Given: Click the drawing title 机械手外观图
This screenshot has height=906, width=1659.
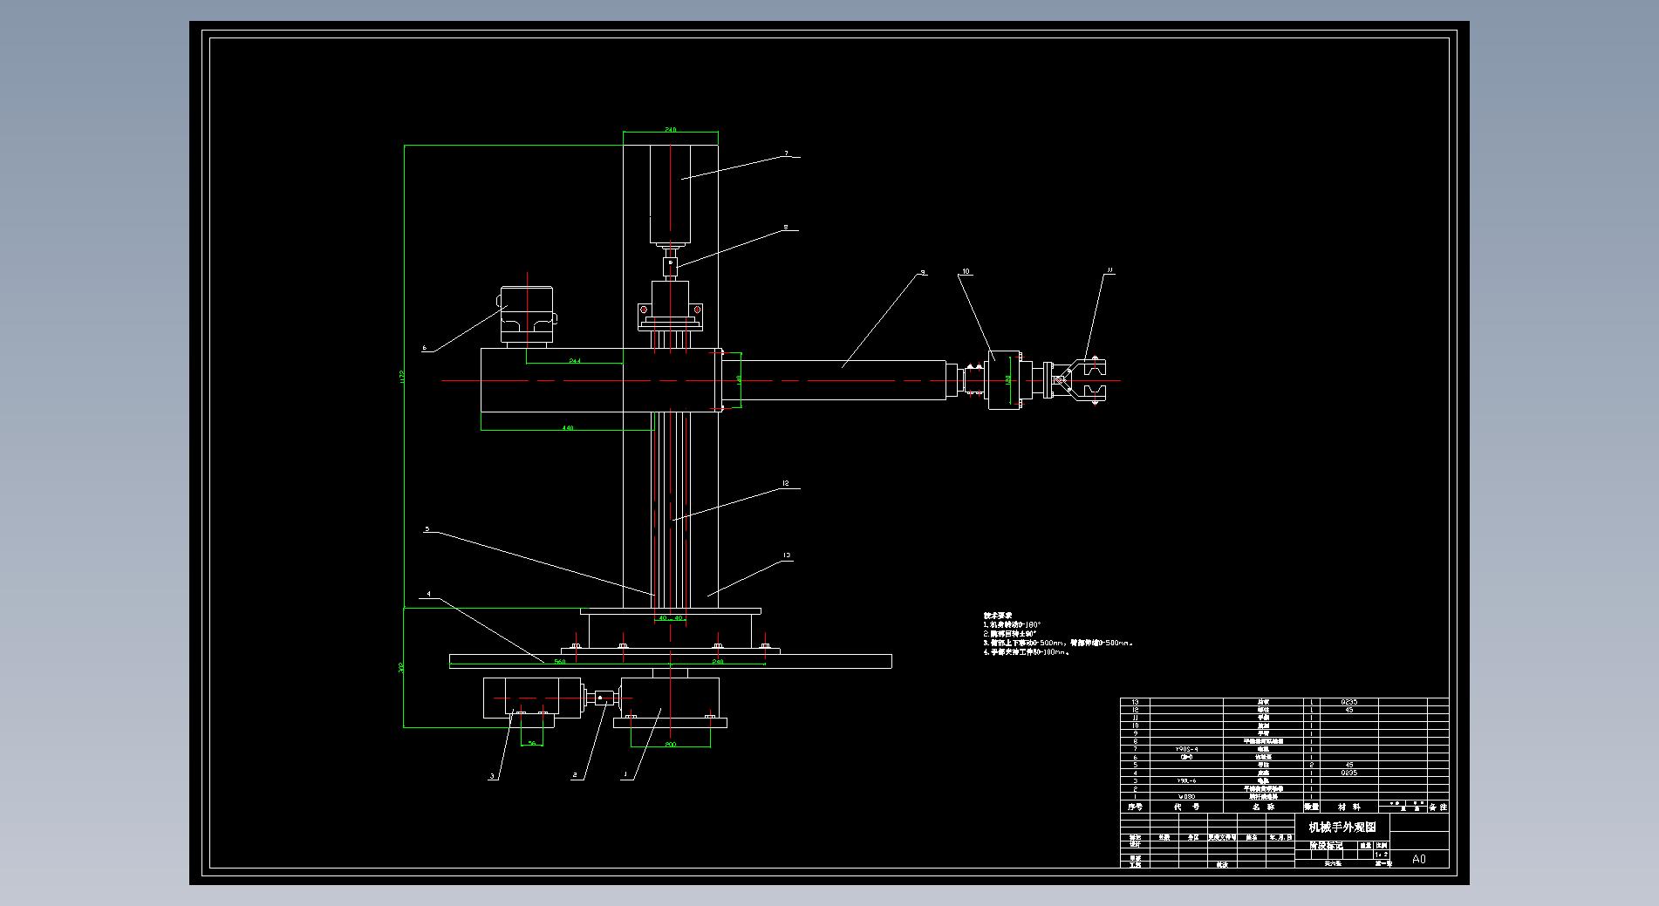Looking at the screenshot, I should pos(1342,827).
